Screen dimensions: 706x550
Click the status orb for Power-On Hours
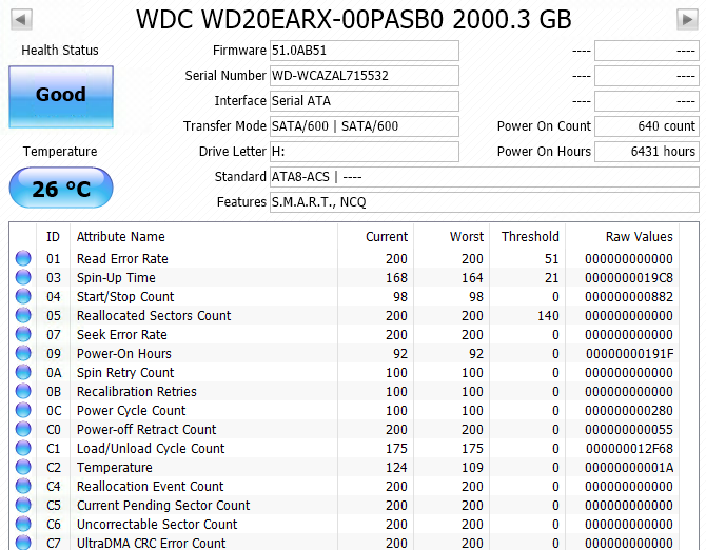click(23, 353)
